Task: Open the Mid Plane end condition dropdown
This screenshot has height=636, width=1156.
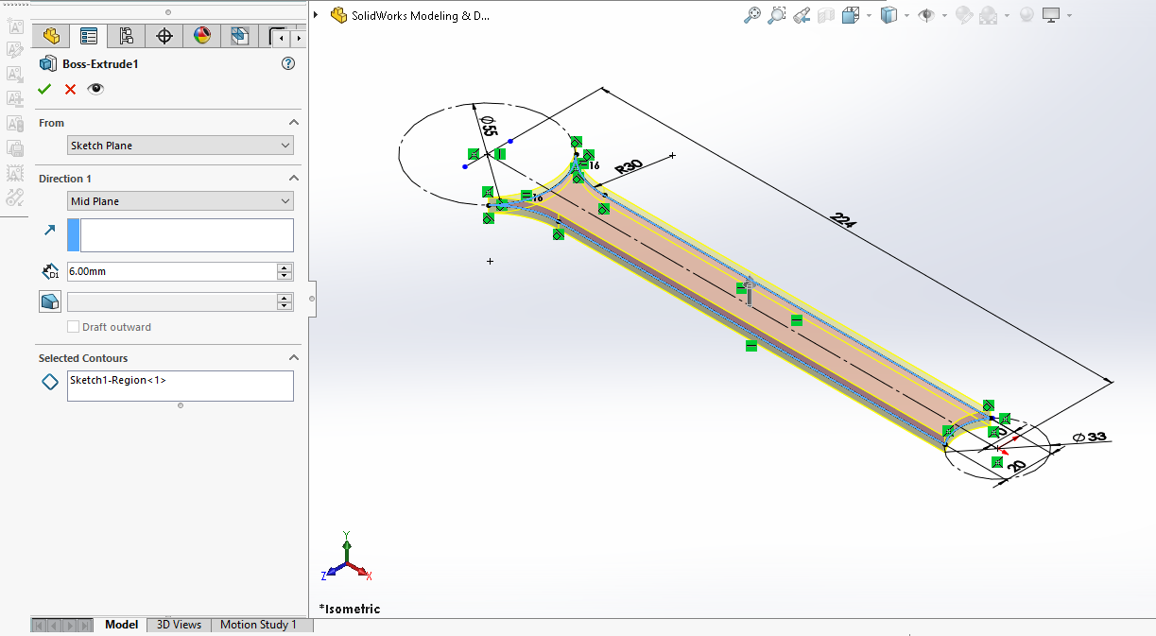Action: [181, 201]
